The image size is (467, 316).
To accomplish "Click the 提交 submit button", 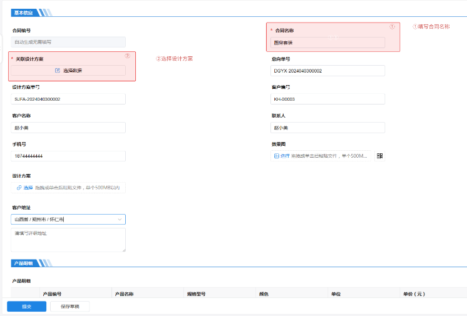I will (x=26, y=306).
